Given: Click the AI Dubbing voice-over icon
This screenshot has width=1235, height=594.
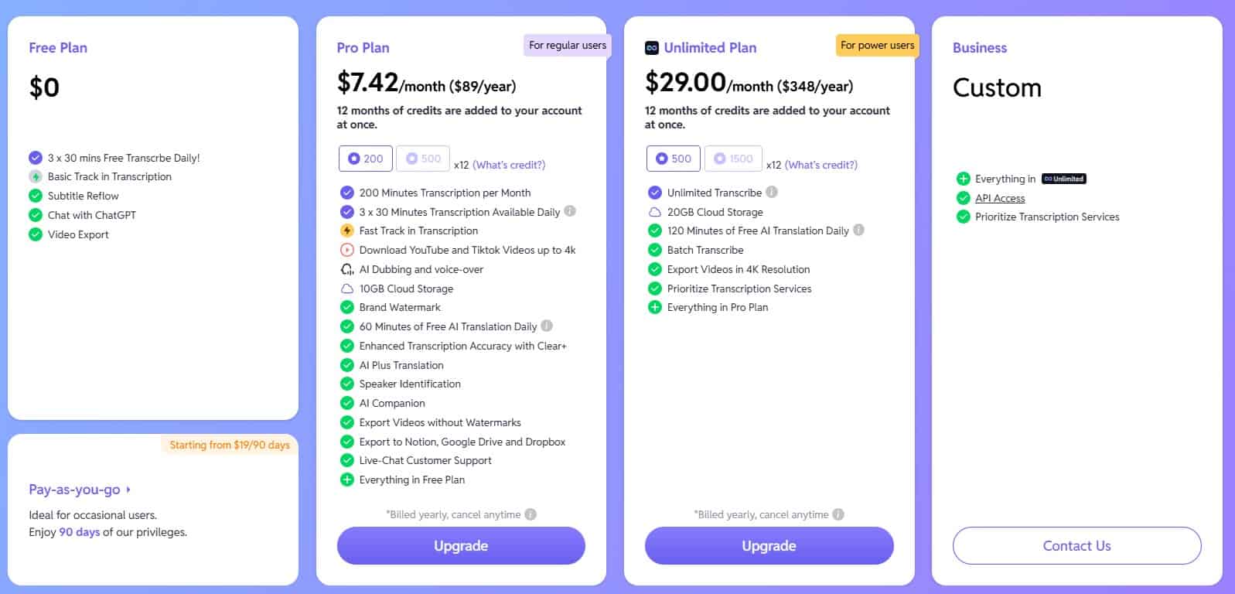Looking at the screenshot, I should pyautogui.click(x=346, y=269).
